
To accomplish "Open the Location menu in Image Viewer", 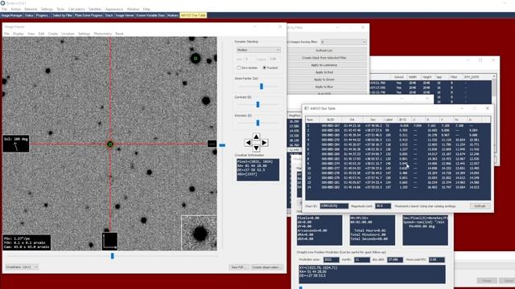I will (68, 34).
